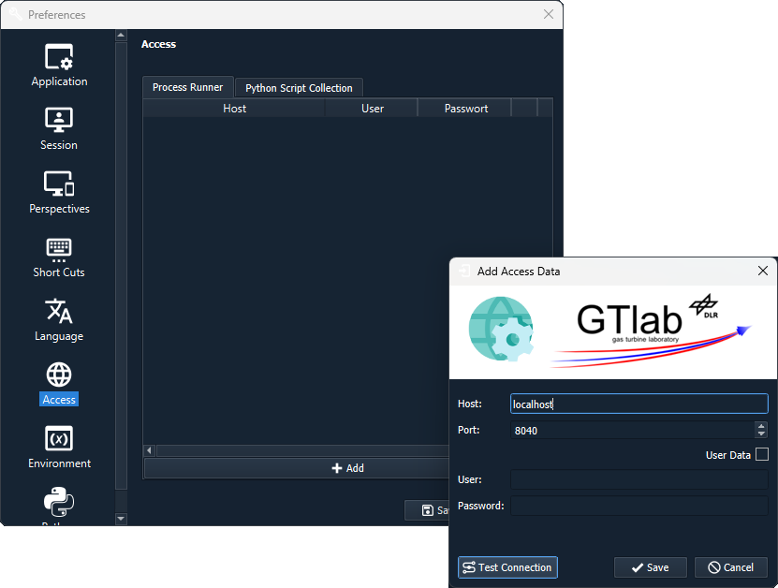
Task: Open the Python preferences icon
Action: [59, 504]
